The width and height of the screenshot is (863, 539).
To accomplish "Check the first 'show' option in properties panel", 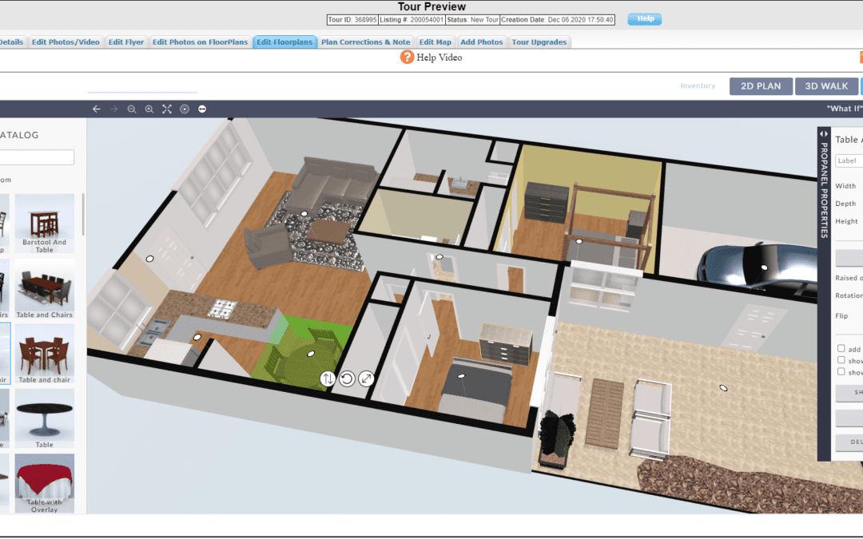I will [x=841, y=359].
